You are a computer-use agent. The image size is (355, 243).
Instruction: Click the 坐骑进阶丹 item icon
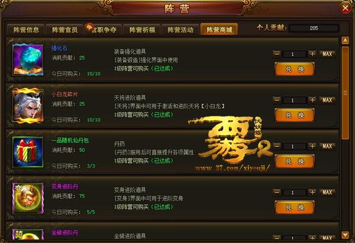(28, 234)
